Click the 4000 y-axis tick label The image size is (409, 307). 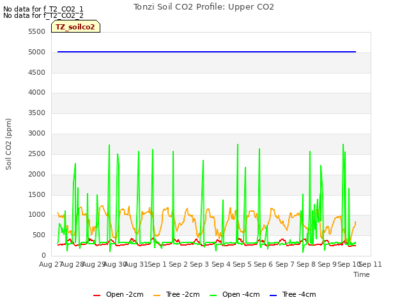(37, 92)
